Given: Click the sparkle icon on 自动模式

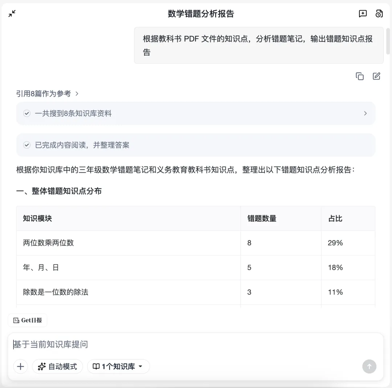Looking at the screenshot, I should coord(41,367).
